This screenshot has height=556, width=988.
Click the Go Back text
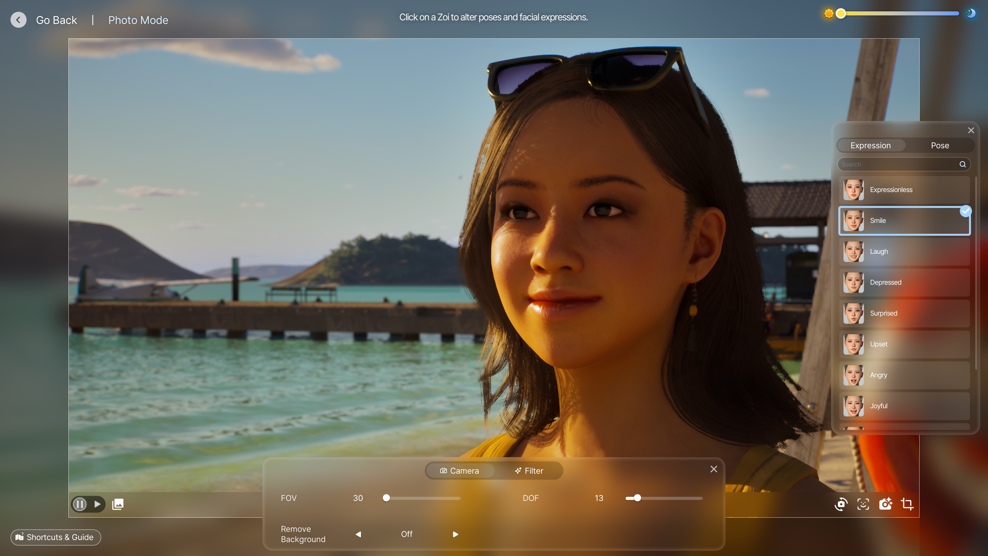(x=56, y=20)
